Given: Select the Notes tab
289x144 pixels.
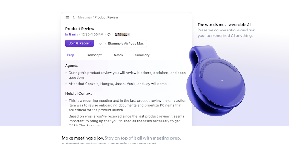Looking at the screenshot, I should [118, 55].
